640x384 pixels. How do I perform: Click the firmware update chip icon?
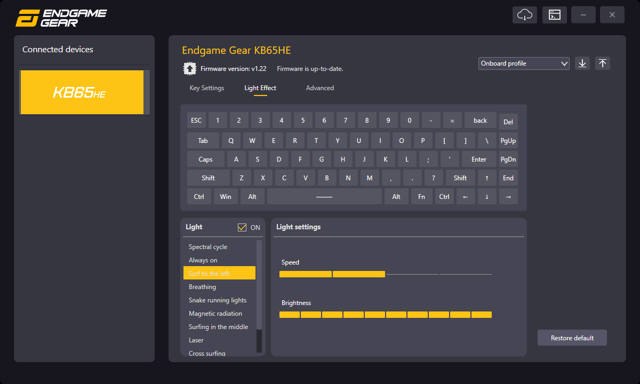pyautogui.click(x=189, y=68)
